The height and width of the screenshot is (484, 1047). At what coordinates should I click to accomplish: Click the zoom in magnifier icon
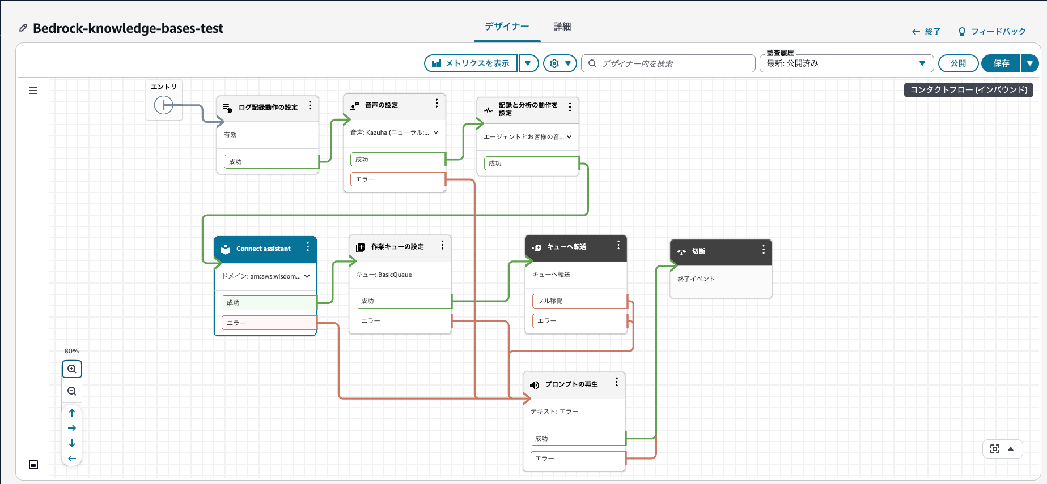coord(72,369)
